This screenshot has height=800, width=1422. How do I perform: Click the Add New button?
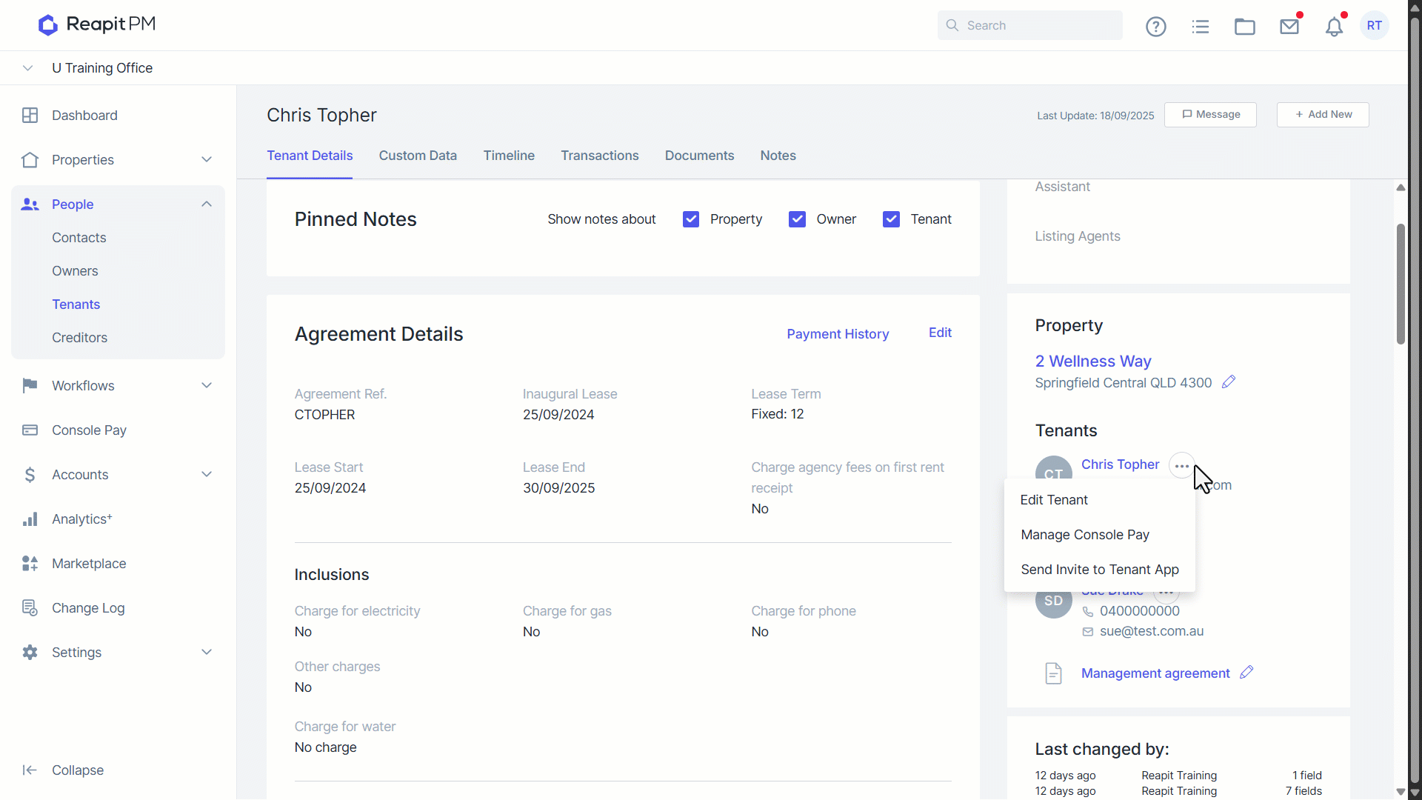point(1323,115)
